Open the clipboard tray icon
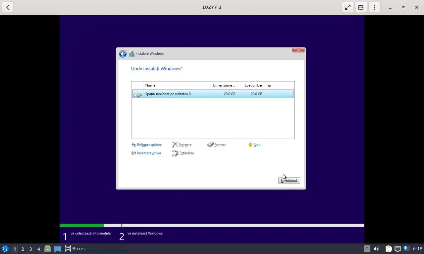Screen dimensions: 424x254 click(389, 249)
